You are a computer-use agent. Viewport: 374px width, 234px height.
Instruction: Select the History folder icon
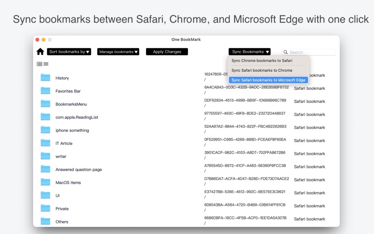click(x=45, y=78)
